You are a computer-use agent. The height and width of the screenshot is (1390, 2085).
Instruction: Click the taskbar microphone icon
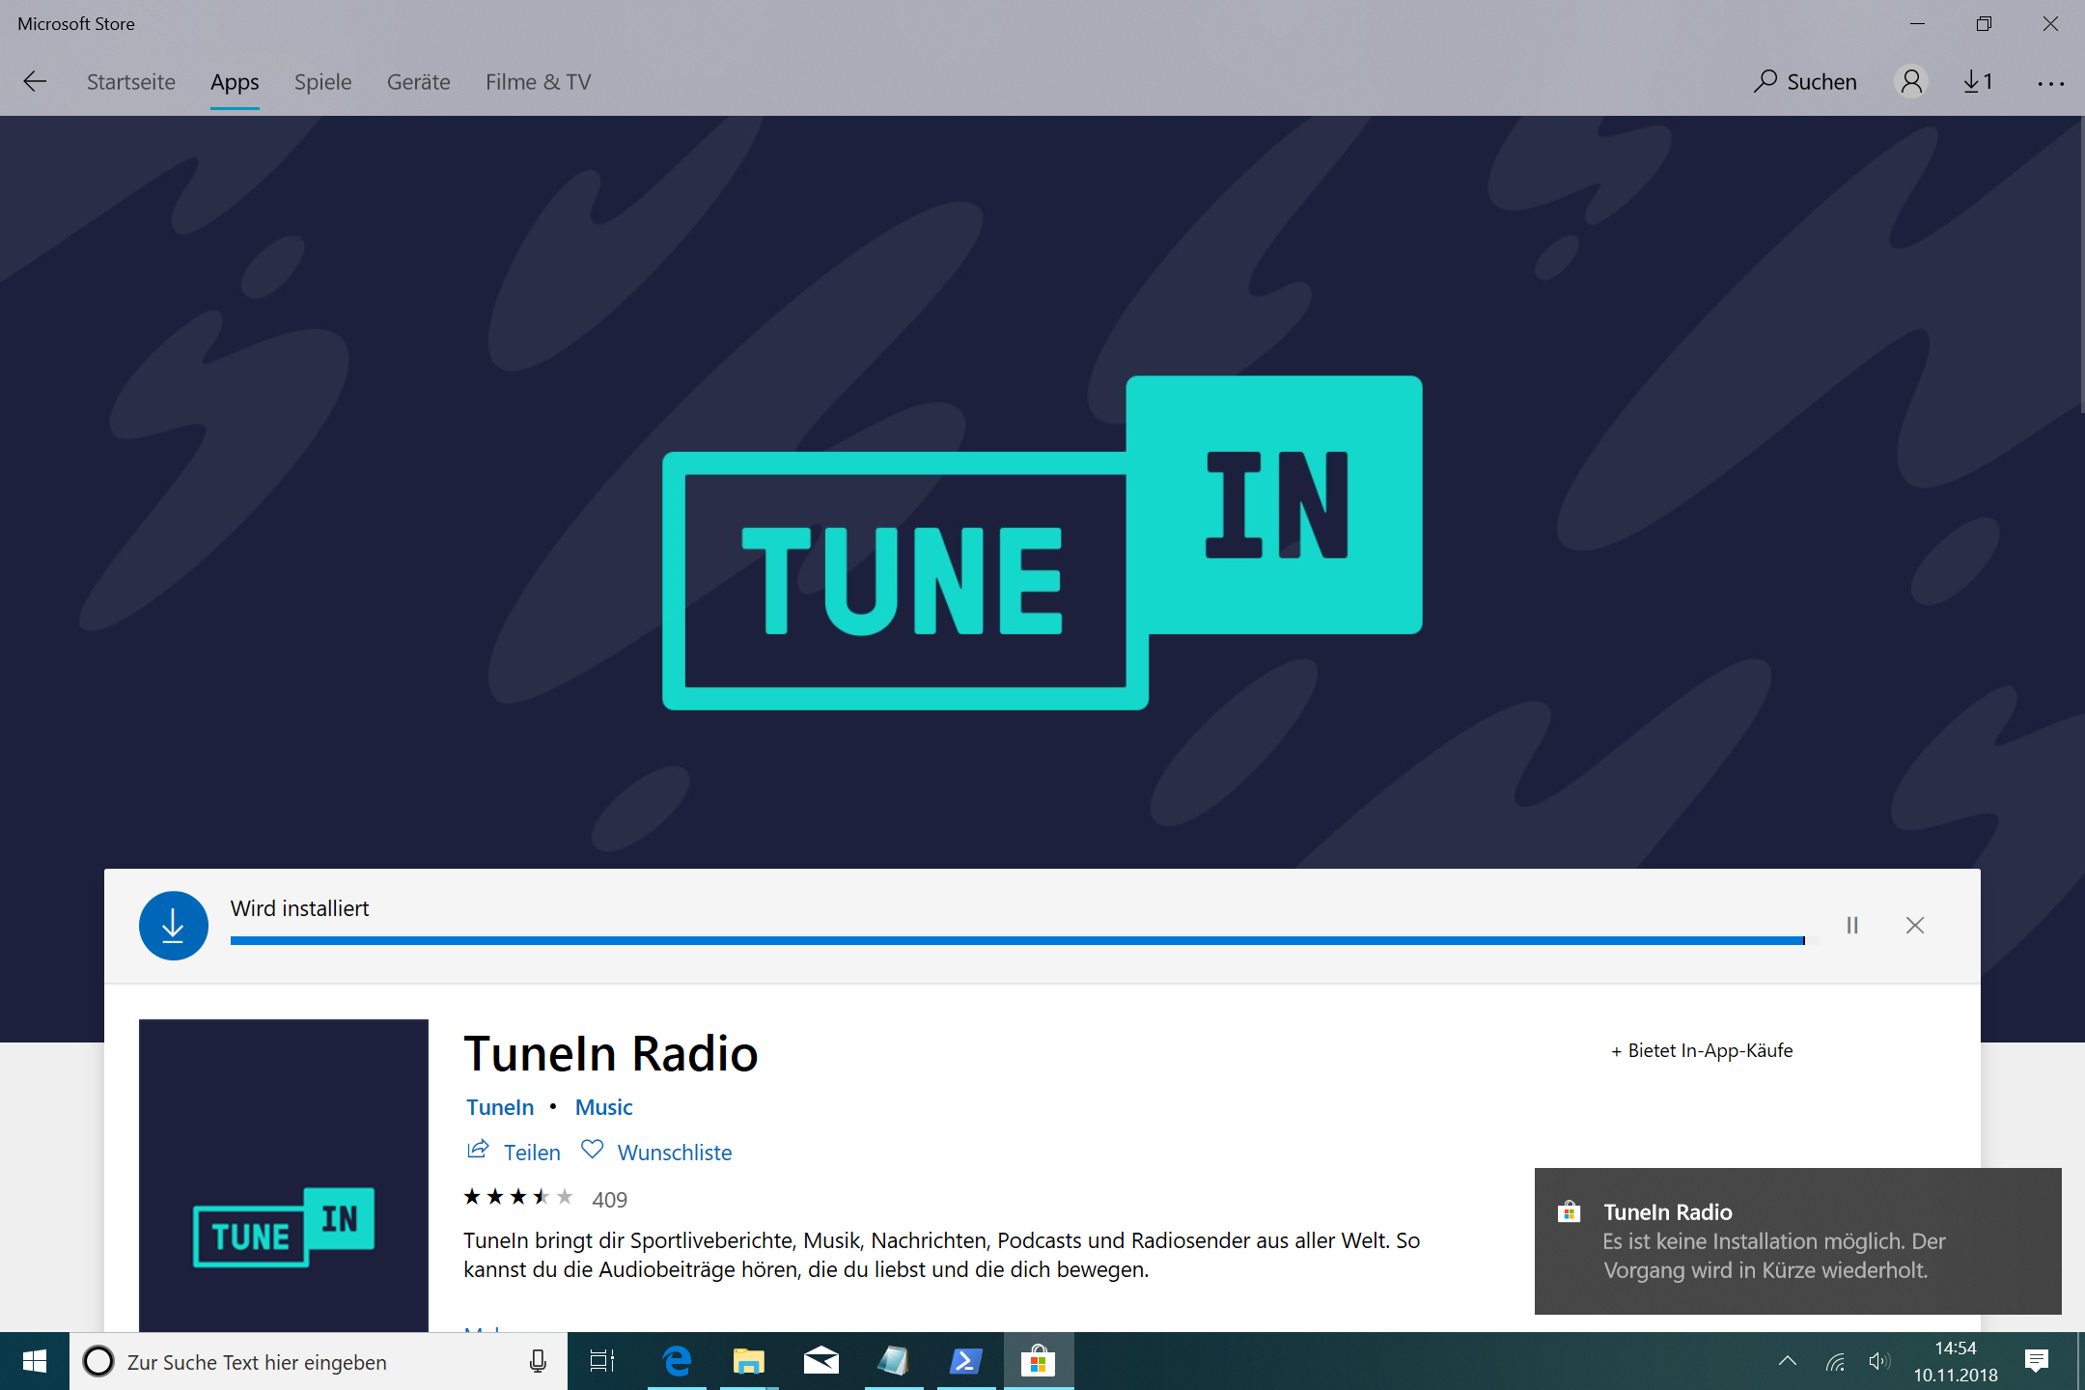[x=538, y=1362]
